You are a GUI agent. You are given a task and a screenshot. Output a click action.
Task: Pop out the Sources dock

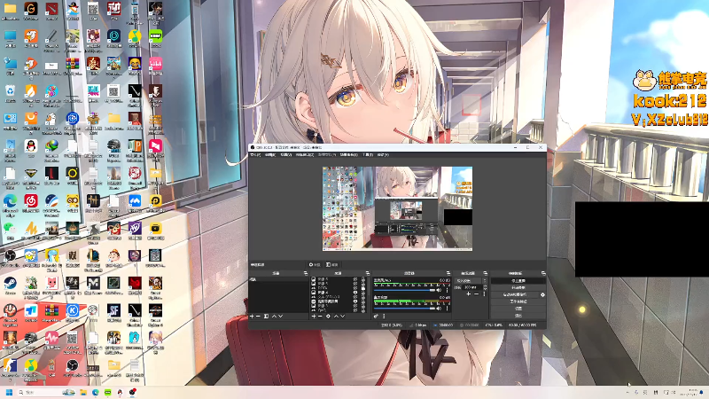coord(368,273)
